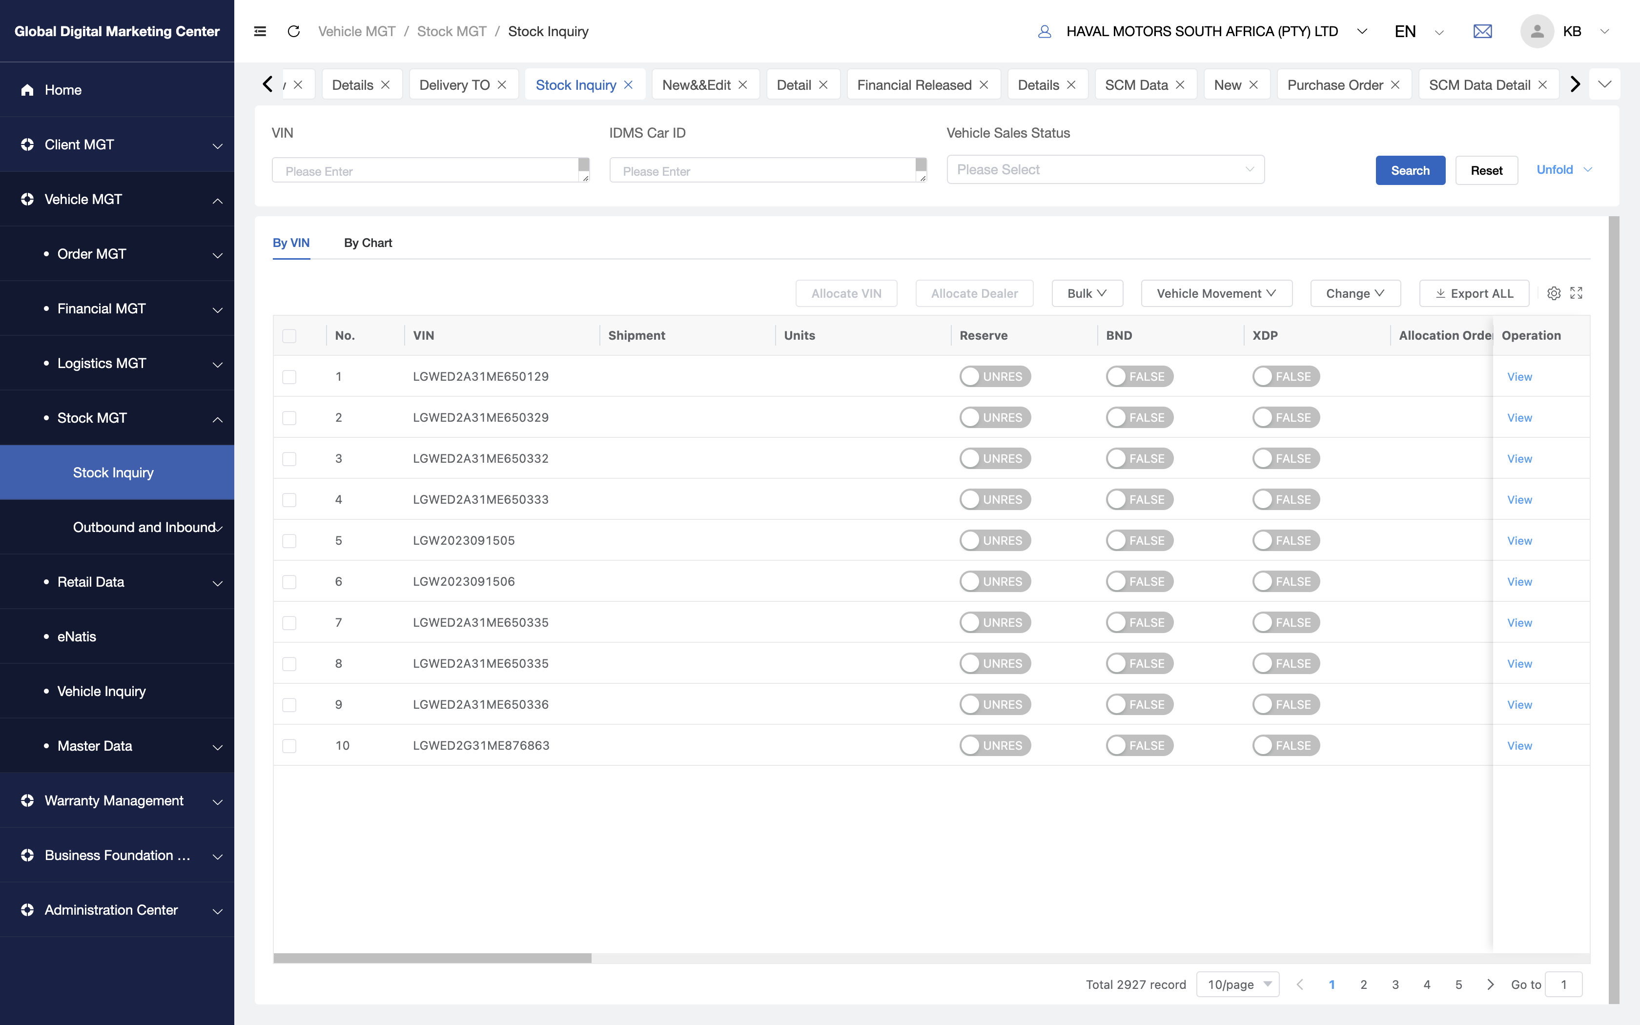Image resolution: width=1640 pixels, height=1025 pixels.
Task: Close the SCM Data tab
Action: (x=1181, y=85)
